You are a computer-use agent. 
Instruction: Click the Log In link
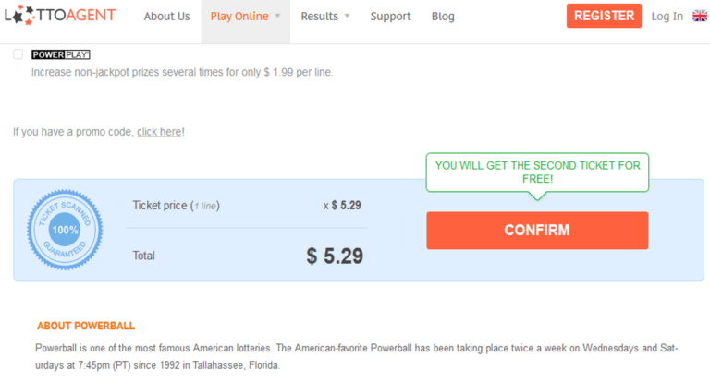point(667,17)
